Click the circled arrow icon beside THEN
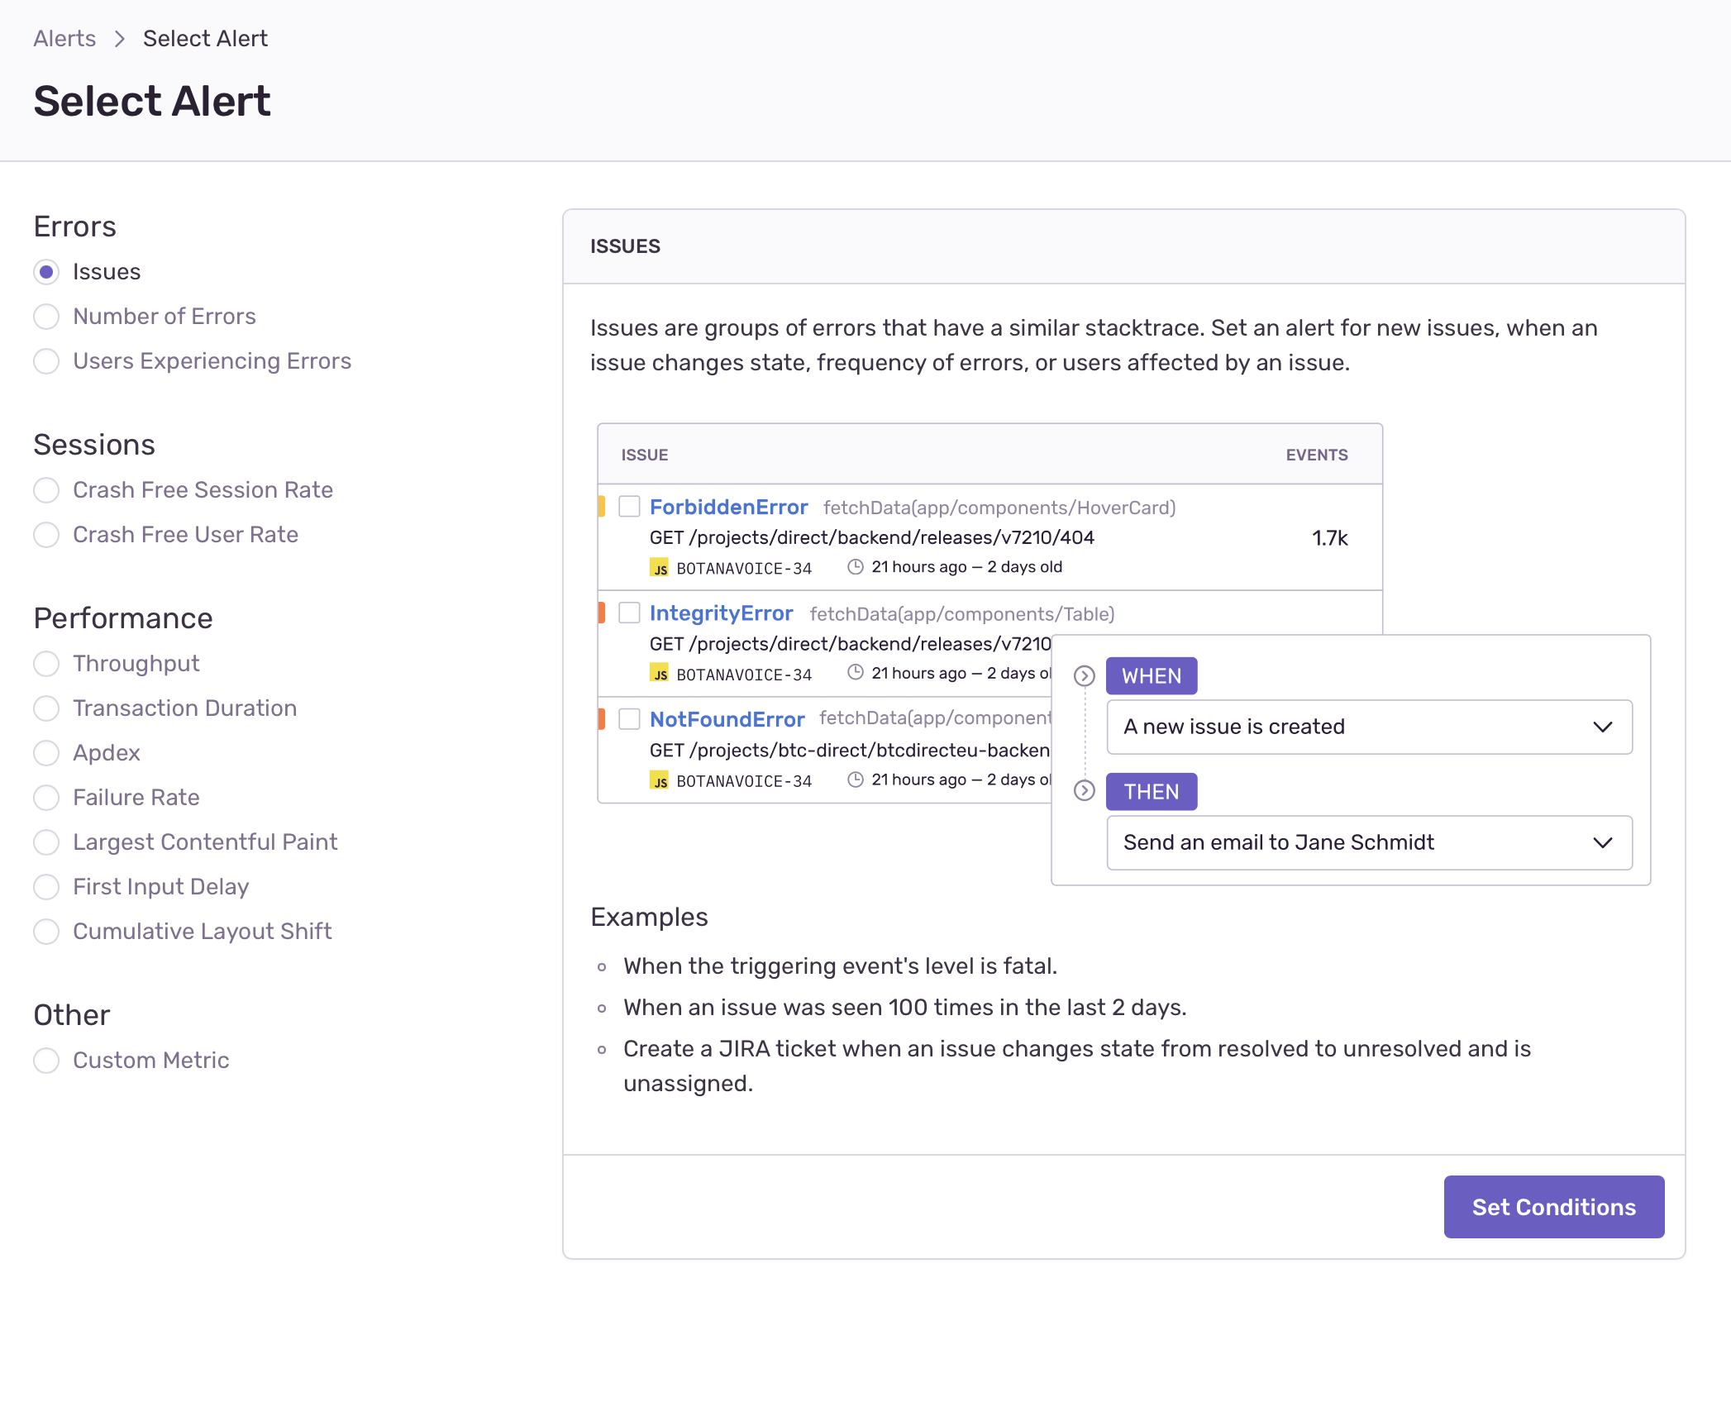The height and width of the screenshot is (1402, 1731). [x=1083, y=792]
